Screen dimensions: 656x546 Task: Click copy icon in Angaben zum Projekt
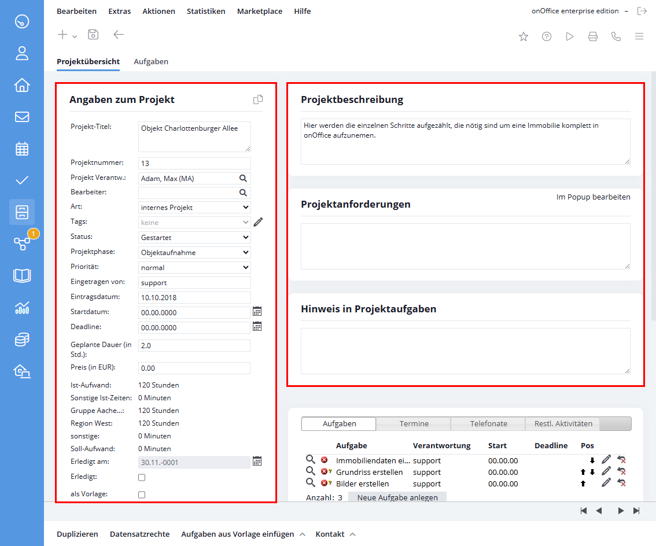click(258, 99)
